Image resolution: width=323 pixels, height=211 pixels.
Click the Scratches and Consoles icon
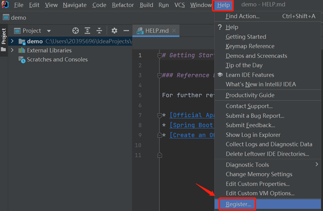[x=22, y=60]
